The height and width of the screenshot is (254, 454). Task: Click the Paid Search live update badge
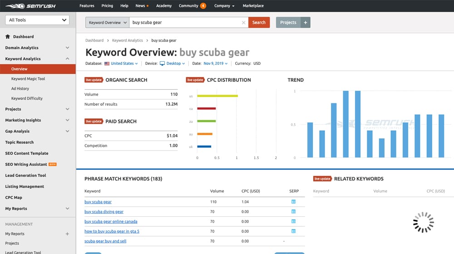pyautogui.click(x=94, y=121)
